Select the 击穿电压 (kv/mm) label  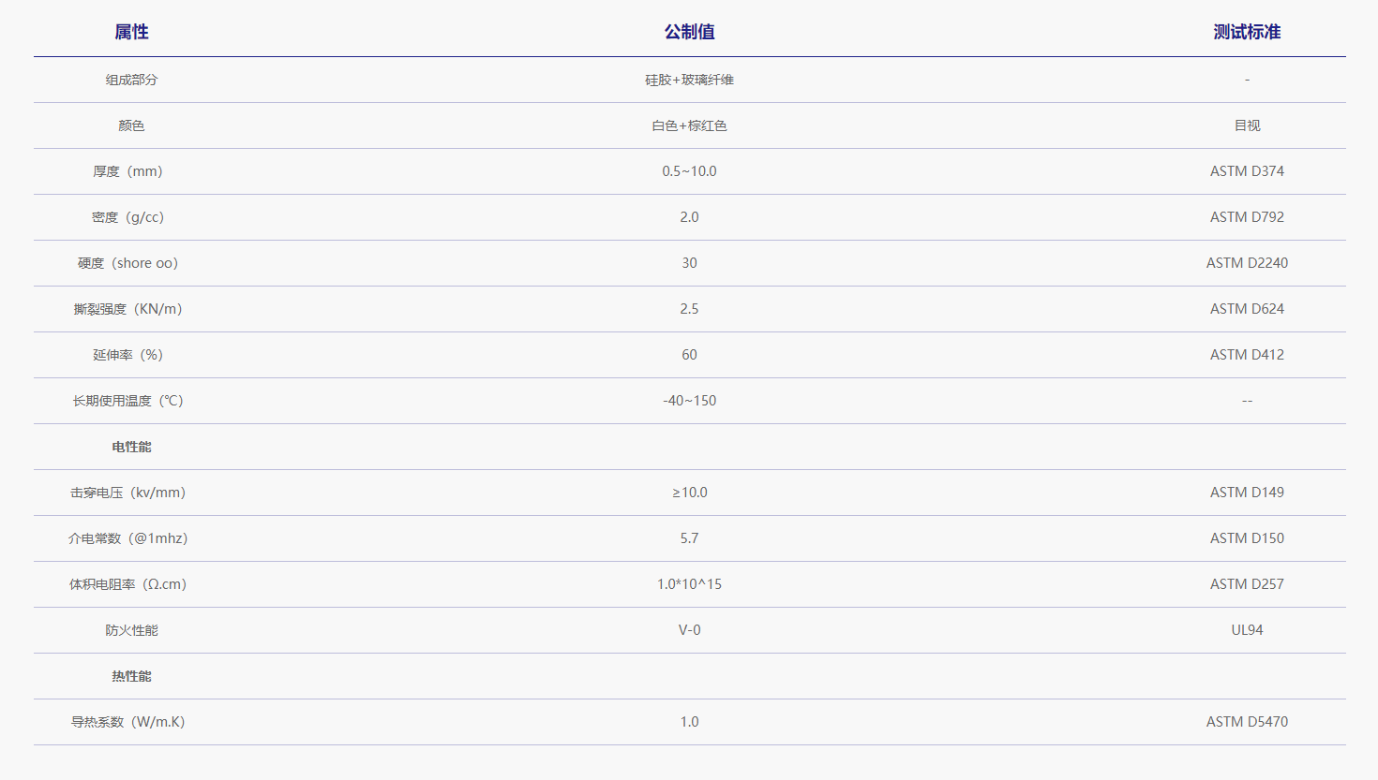(128, 493)
